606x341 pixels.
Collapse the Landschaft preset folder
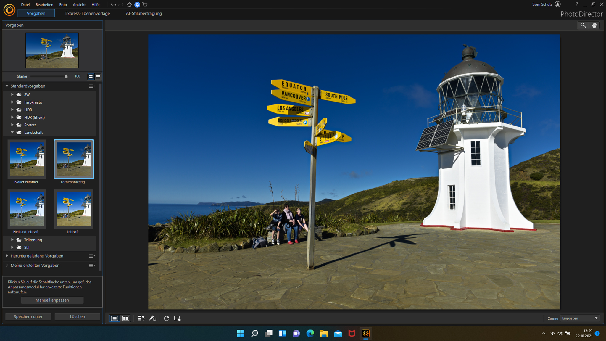pos(12,132)
